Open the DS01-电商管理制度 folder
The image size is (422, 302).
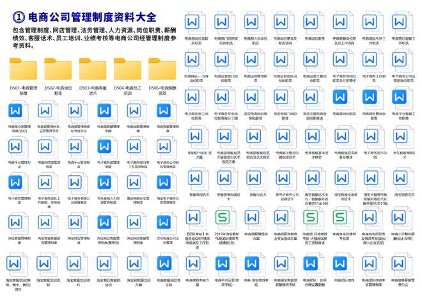coord(23,69)
